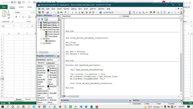Open Excel font name dropdown showing Calibri
This screenshot has width=193, height=109.
[x=31, y=12]
